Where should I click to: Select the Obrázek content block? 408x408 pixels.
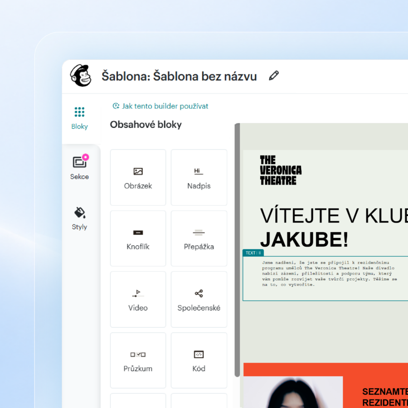138,177
